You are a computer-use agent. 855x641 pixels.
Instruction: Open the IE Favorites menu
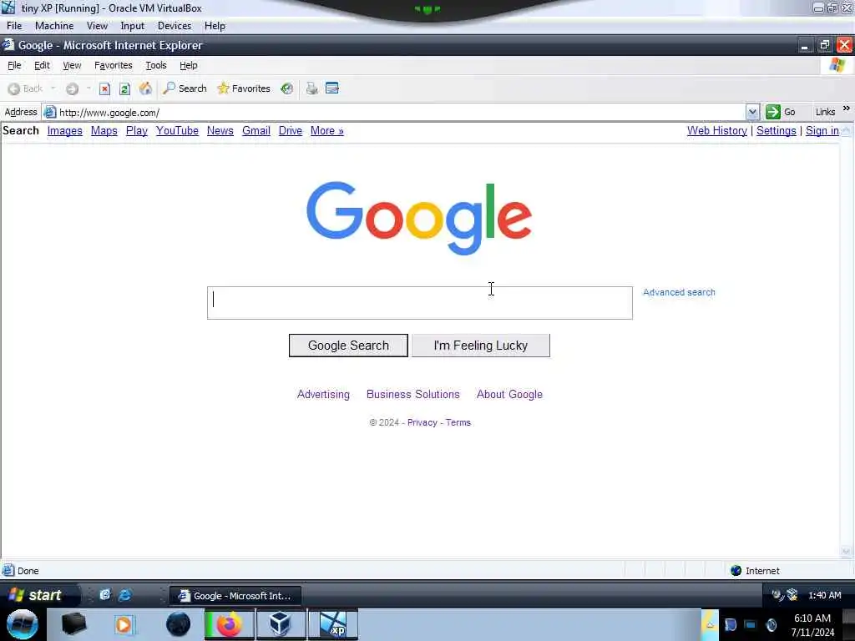[114, 65]
